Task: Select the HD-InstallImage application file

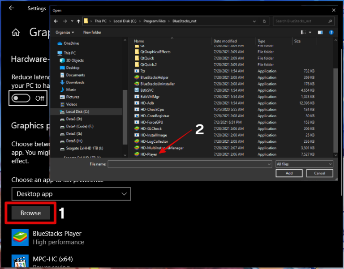Action: (x=150, y=135)
